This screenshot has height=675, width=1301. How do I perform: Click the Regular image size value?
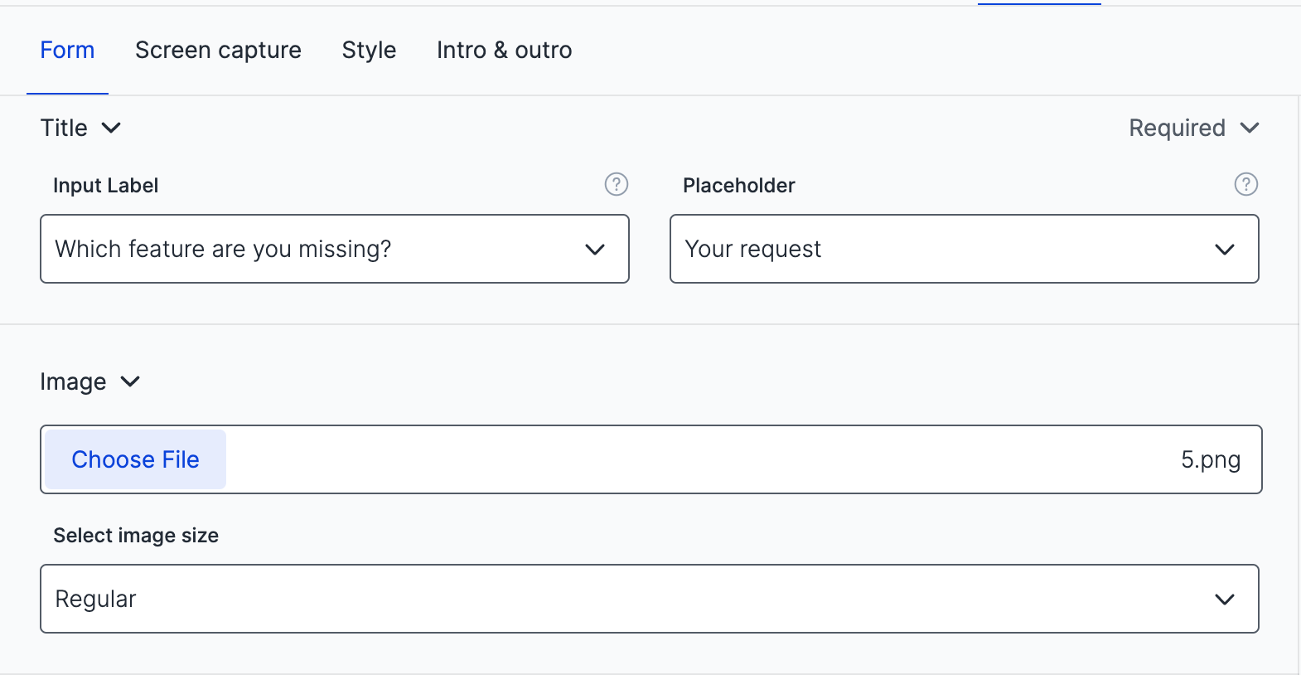(x=95, y=600)
